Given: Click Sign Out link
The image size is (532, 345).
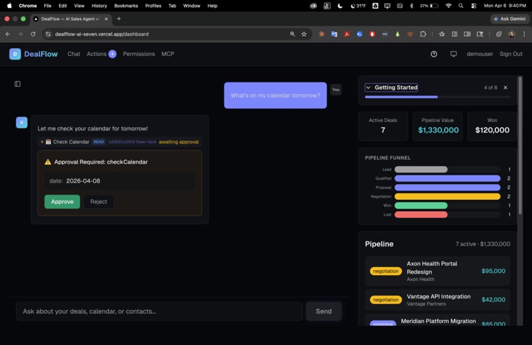Looking at the screenshot, I should tap(511, 54).
